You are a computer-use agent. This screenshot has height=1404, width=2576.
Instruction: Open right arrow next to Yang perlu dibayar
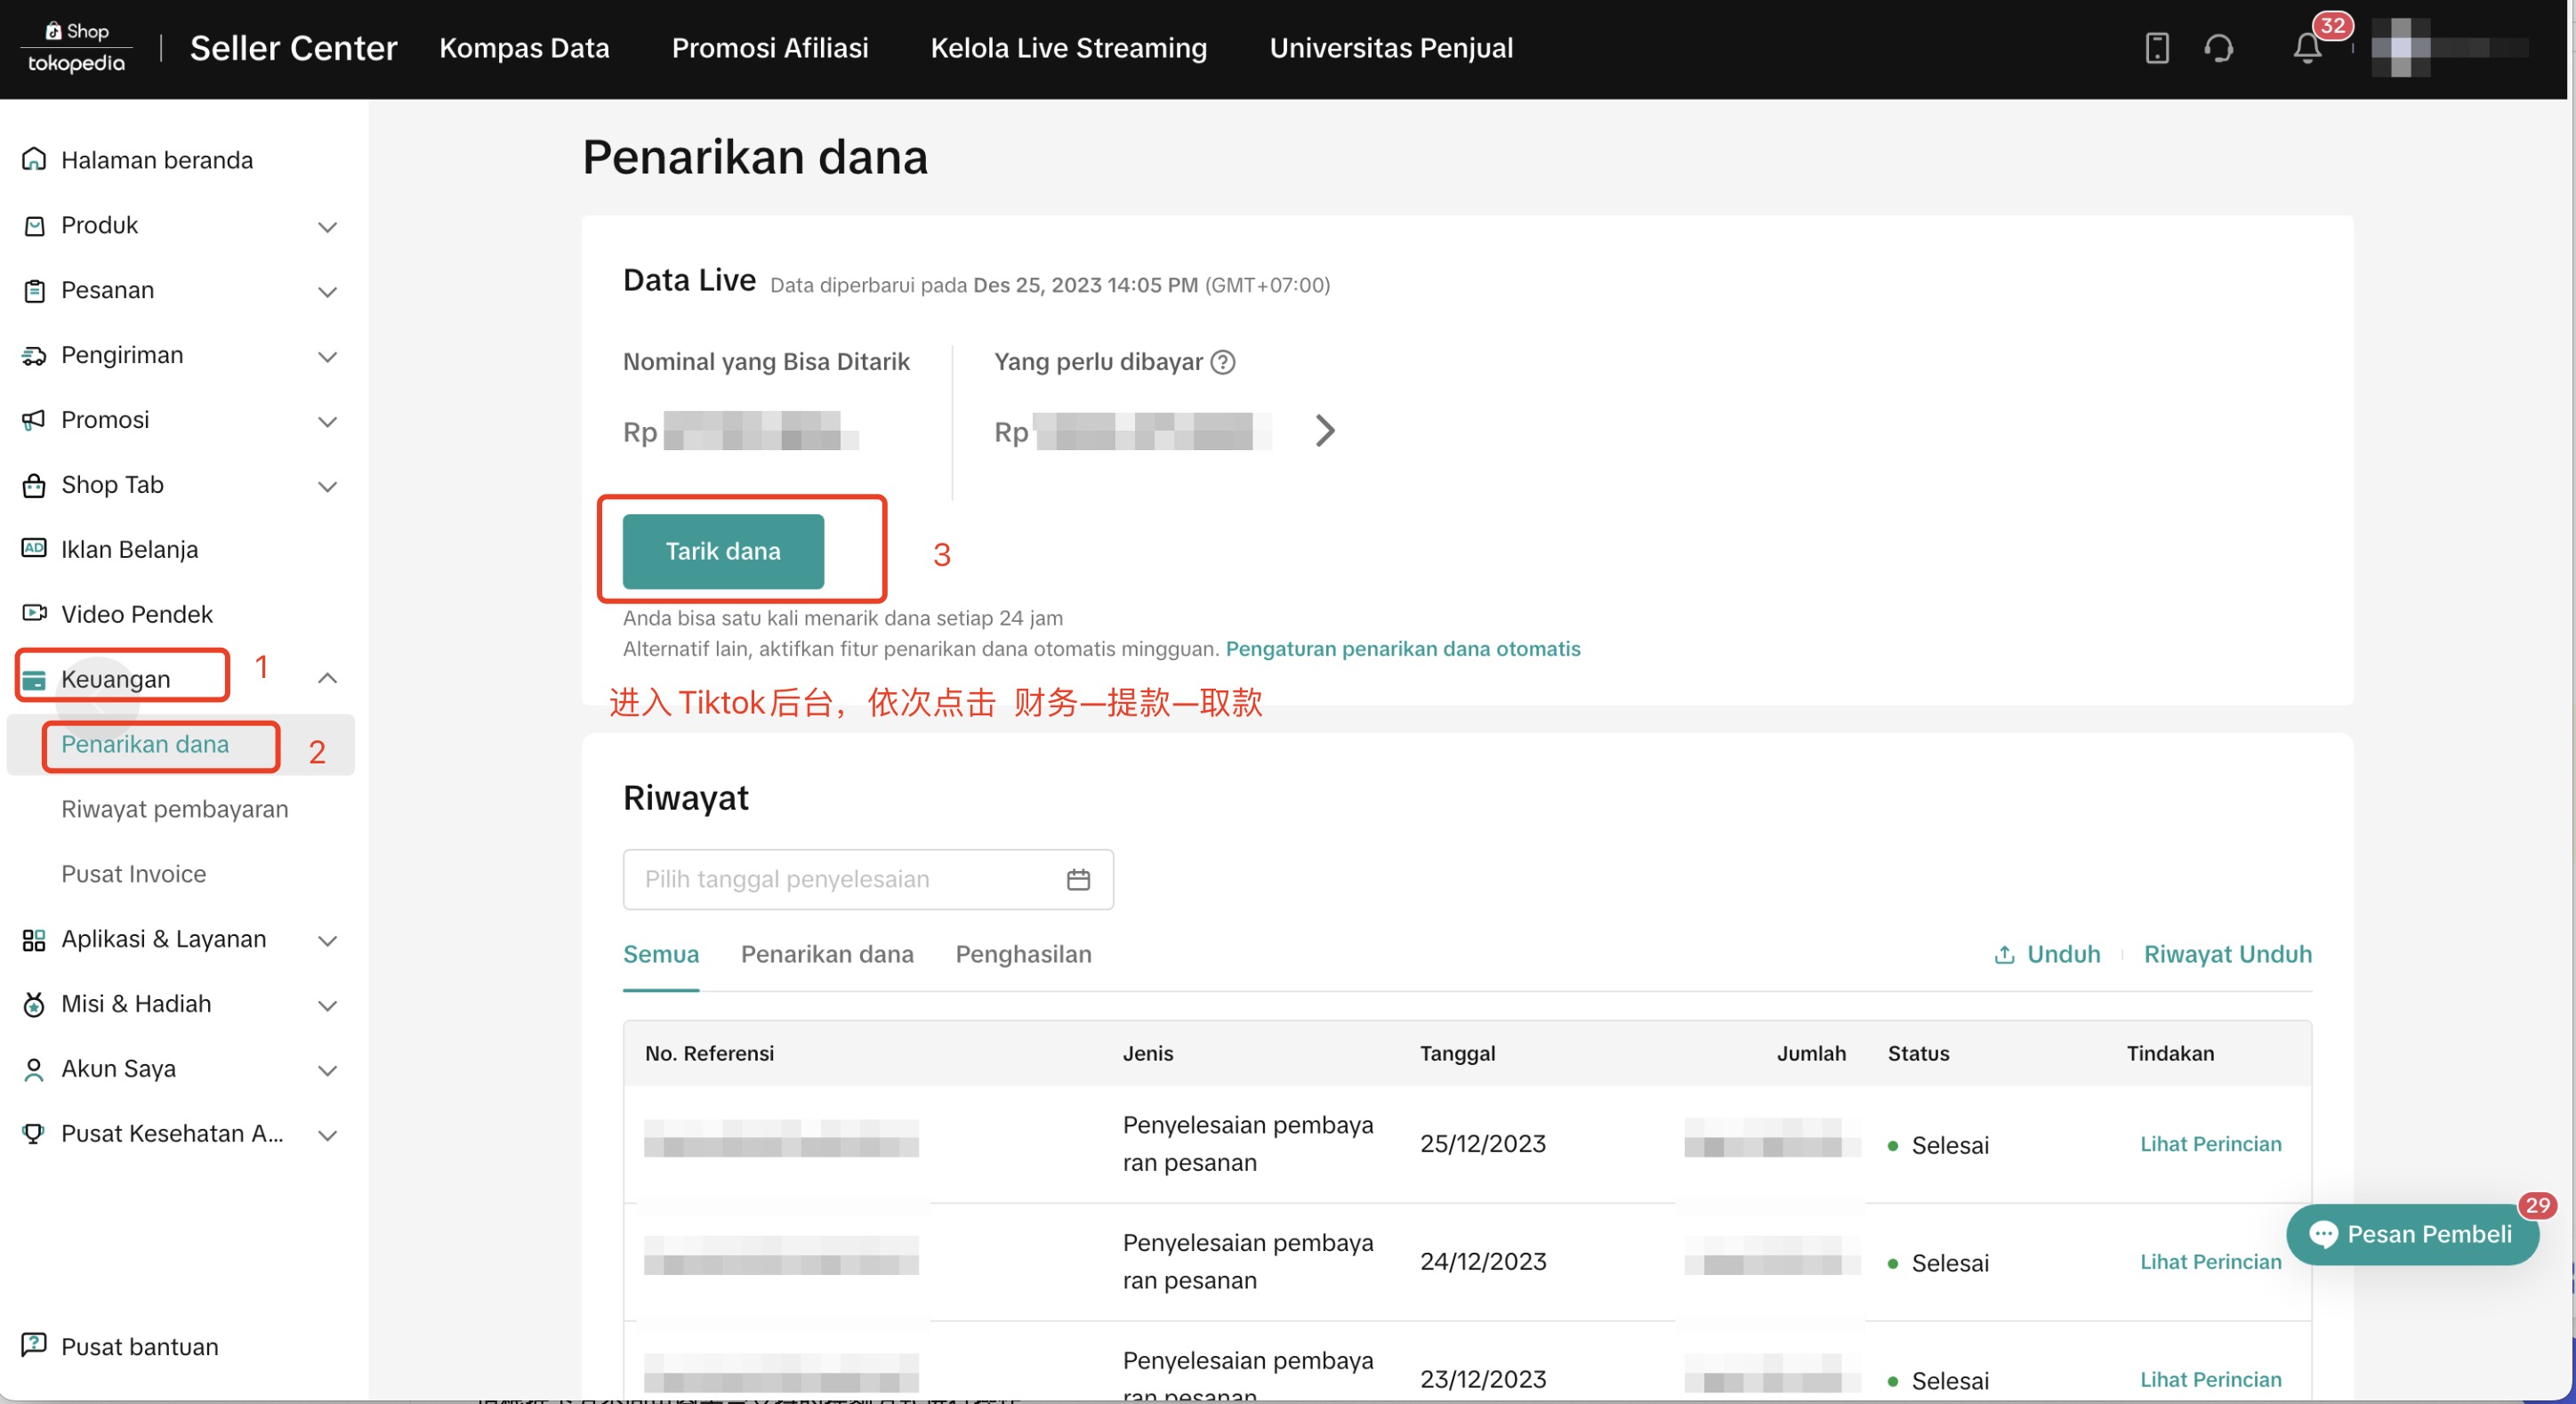pyautogui.click(x=1324, y=431)
